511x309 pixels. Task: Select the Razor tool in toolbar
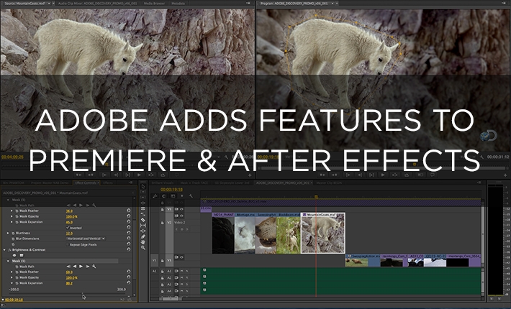(143, 220)
